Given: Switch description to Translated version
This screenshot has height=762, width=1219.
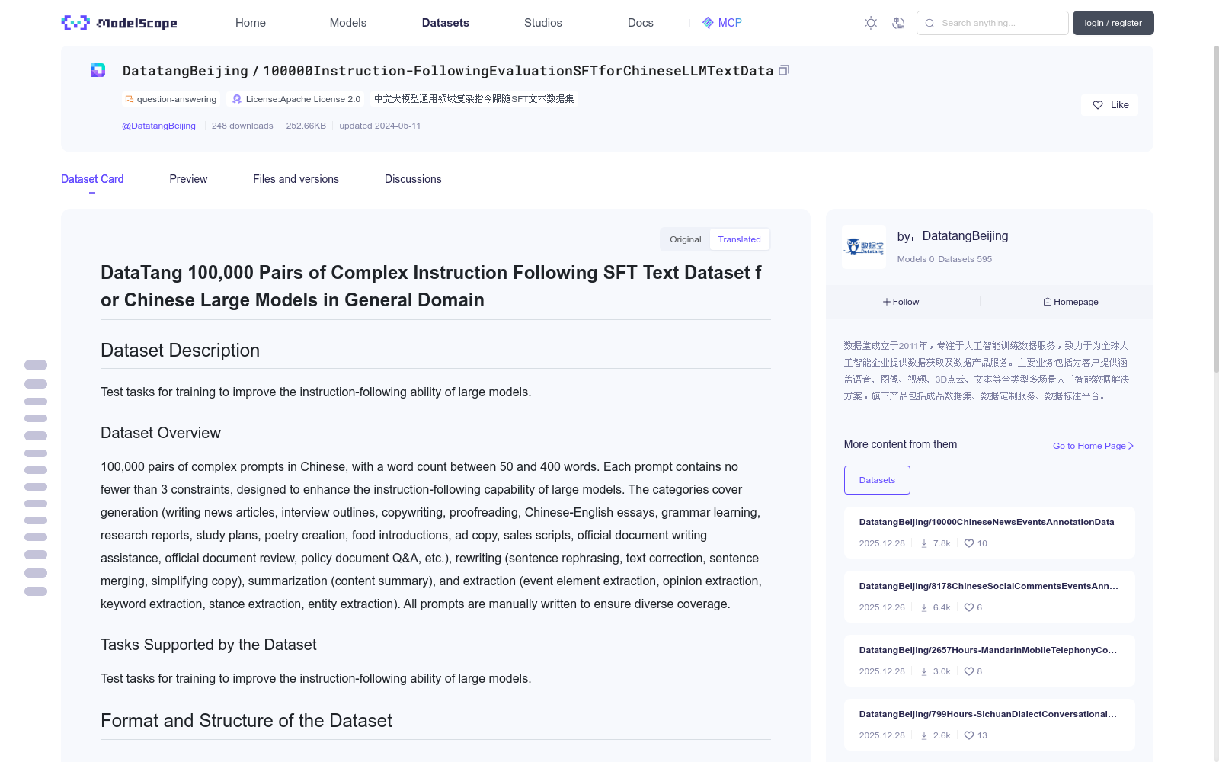Looking at the screenshot, I should pyautogui.click(x=739, y=239).
